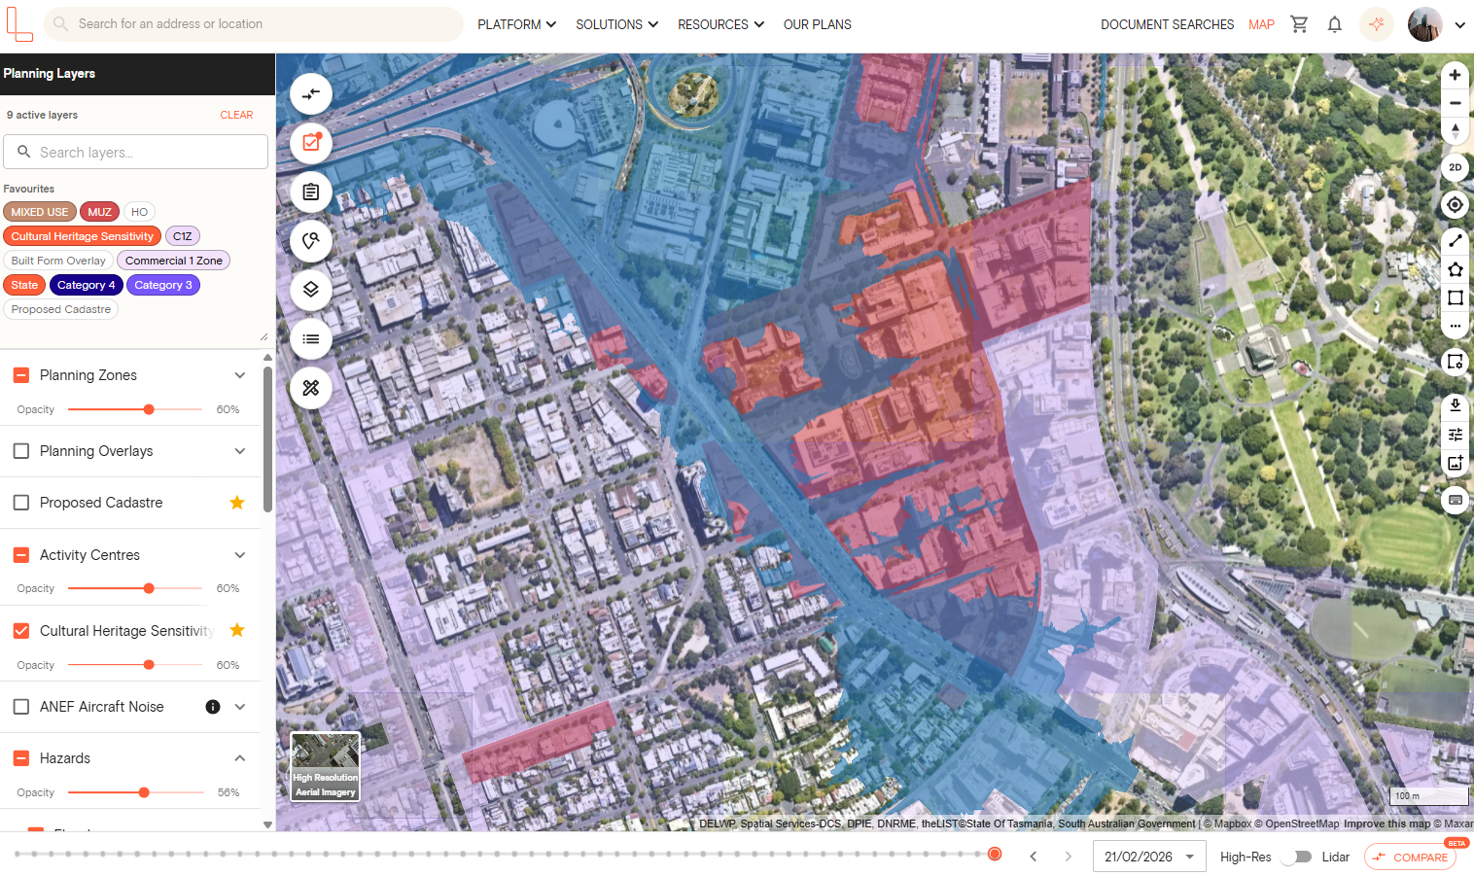
Task: Click the address search field
Action: [253, 24]
